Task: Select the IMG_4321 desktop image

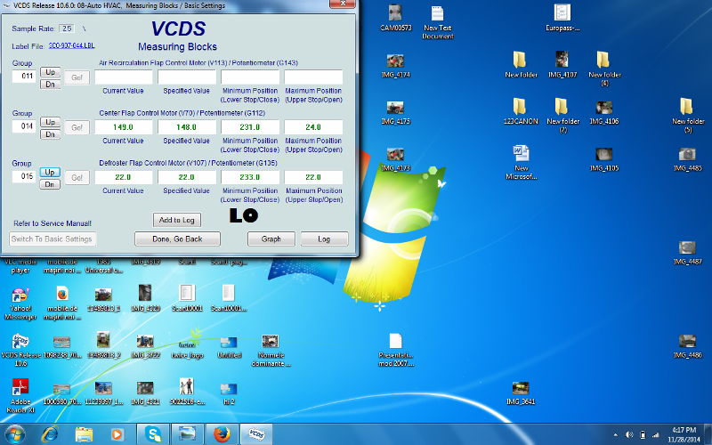Action: [145, 392]
